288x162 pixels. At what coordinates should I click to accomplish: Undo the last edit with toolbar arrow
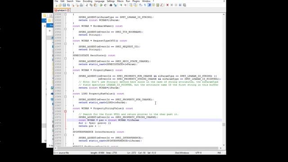pos(101,5)
